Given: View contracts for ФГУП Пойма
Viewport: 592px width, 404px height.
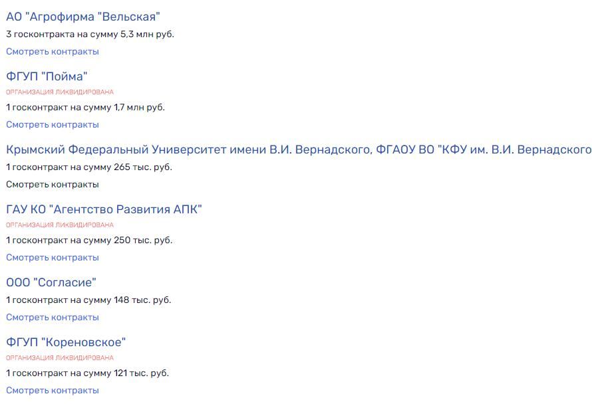Looking at the screenshot, I should (x=52, y=124).
